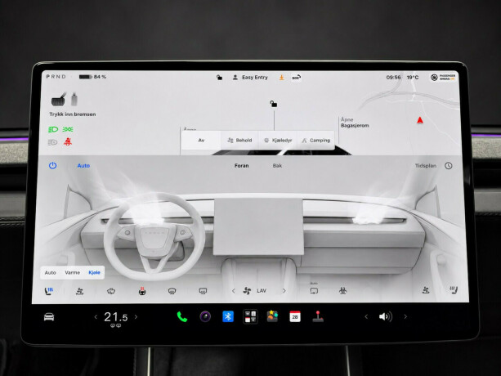Select Av climate keep mode

(x=201, y=141)
